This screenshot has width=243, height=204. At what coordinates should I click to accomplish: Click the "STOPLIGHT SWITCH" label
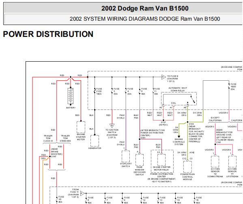click(x=126, y=165)
